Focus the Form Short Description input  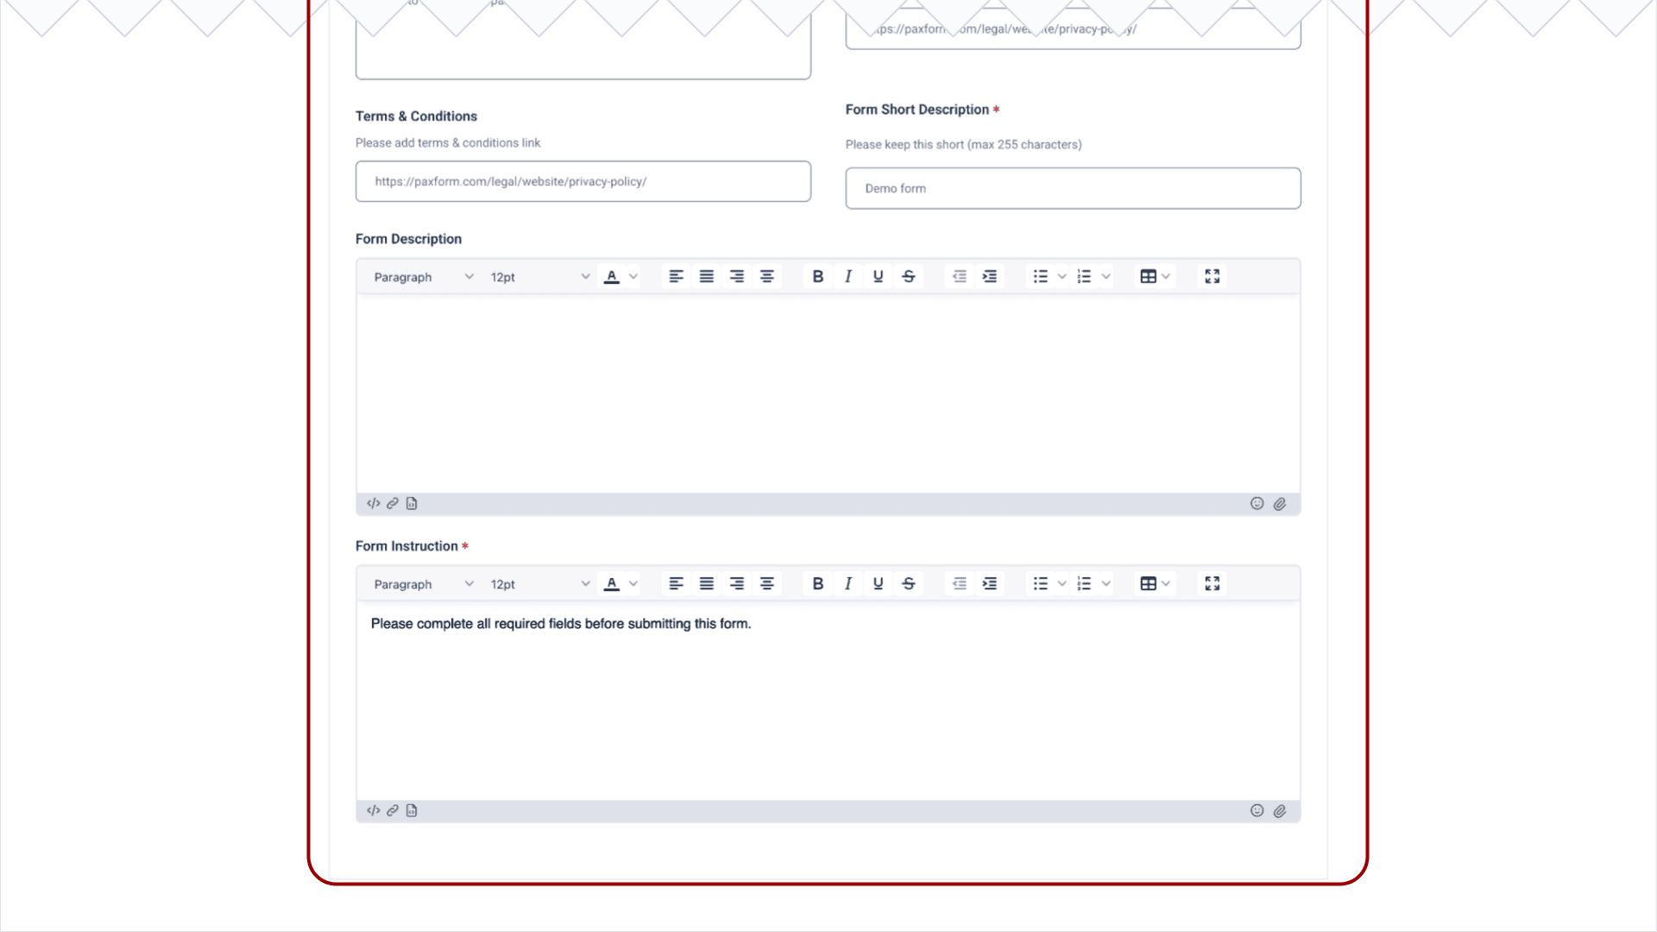click(1072, 188)
